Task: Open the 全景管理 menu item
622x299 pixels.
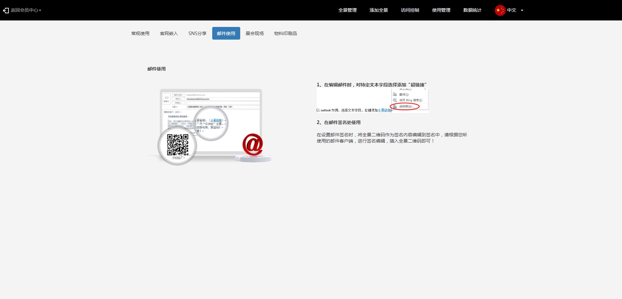Action: pyautogui.click(x=347, y=10)
